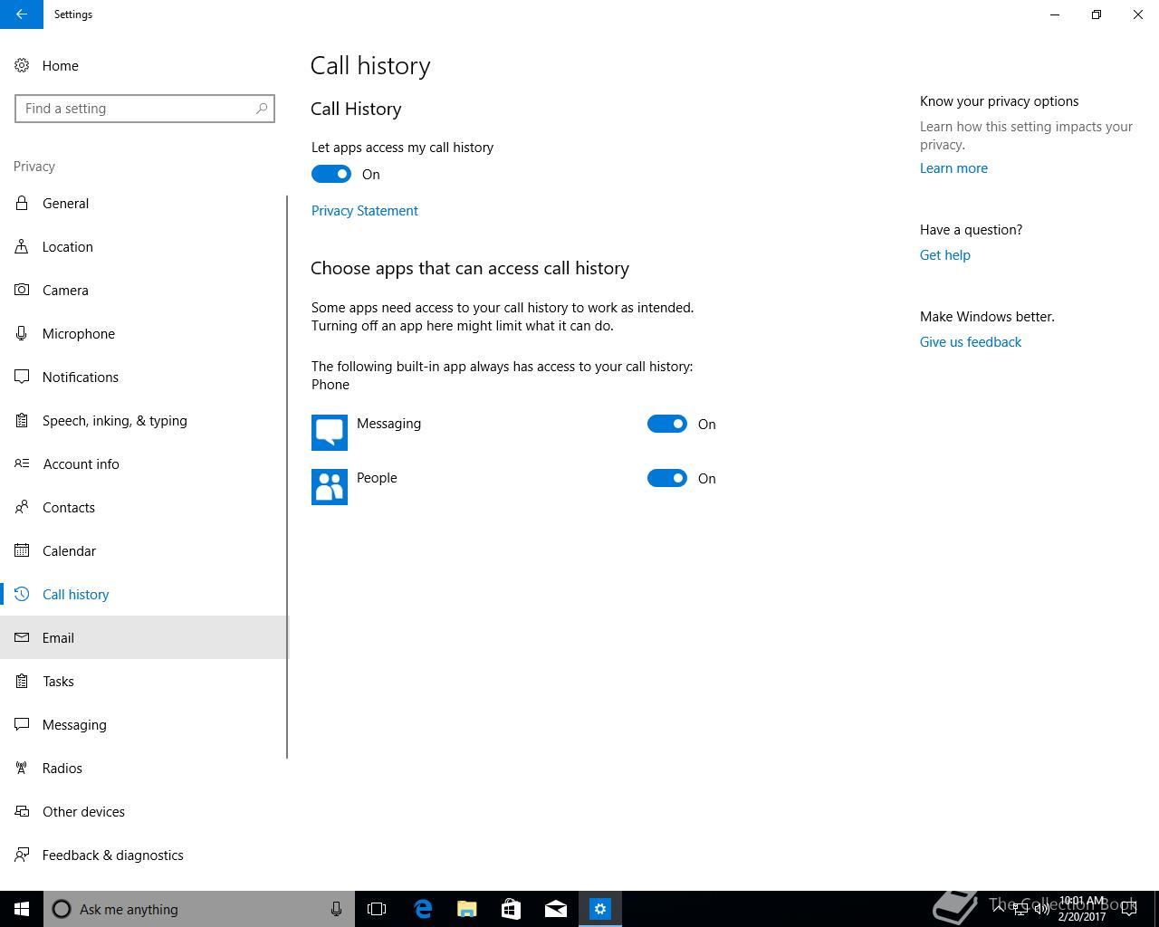Screen dimensions: 1159x927
Task: Click the sidebar vertical scrollbar
Action: tap(287, 477)
